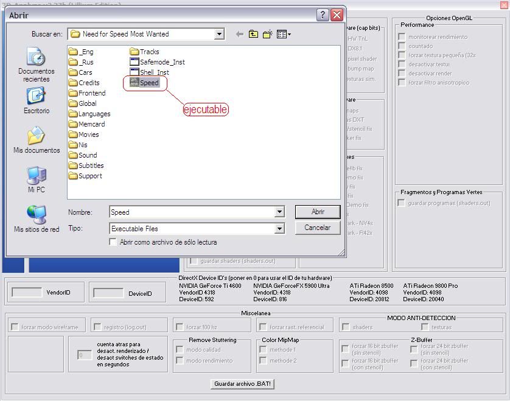Enable 'monitorear rendimiento' checkbox
510x401 pixels.
click(402, 37)
